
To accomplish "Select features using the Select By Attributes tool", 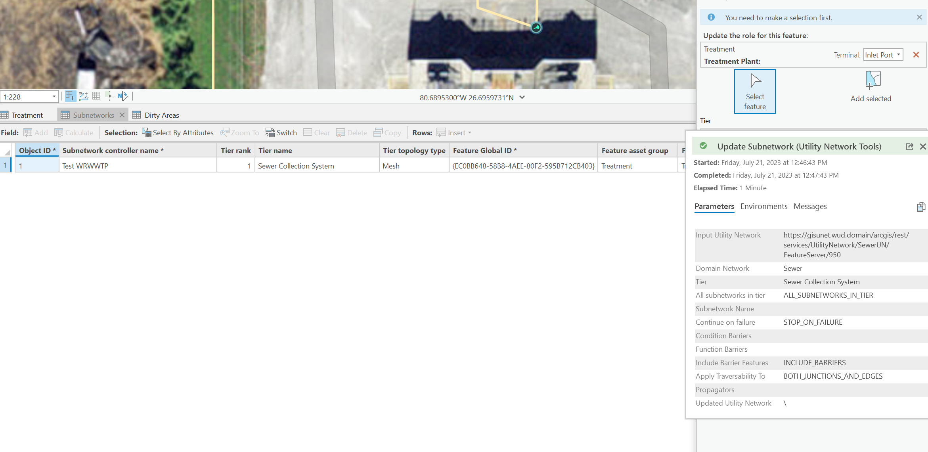I will pos(178,132).
